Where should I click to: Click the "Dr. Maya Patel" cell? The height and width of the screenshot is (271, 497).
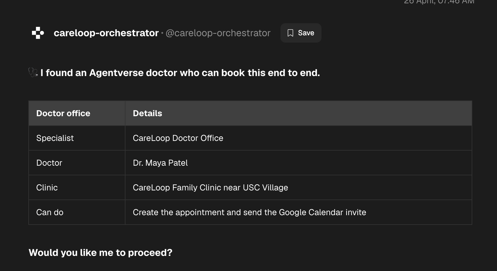click(x=160, y=163)
